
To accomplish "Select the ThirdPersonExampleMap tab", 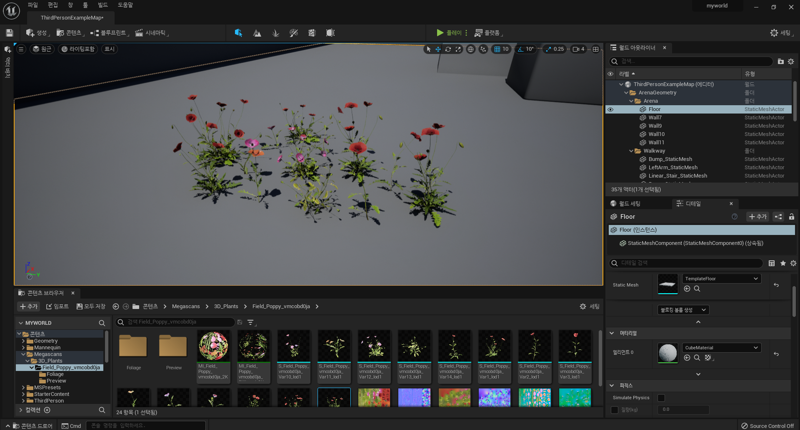I will 72,17.
